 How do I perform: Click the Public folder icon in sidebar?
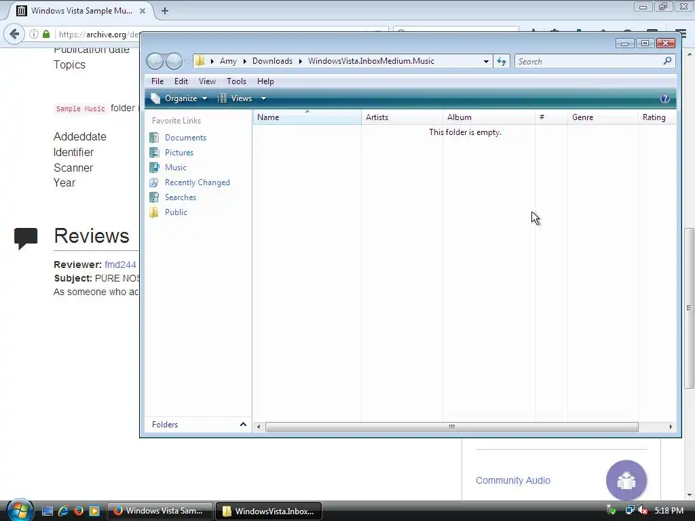click(x=154, y=212)
